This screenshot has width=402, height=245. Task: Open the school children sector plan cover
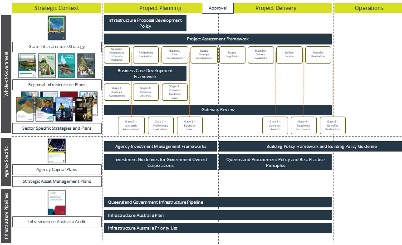click(44, 109)
